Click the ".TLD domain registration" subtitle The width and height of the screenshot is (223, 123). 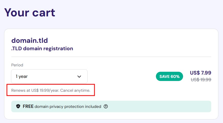click(x=42, y=48)
